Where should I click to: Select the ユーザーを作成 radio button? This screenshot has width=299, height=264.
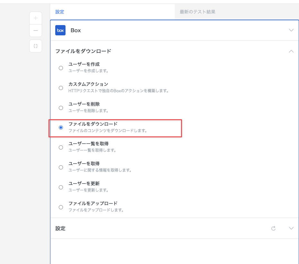click(61, 68)
